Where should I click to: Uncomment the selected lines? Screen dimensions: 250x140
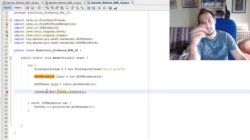coord(115,8)
